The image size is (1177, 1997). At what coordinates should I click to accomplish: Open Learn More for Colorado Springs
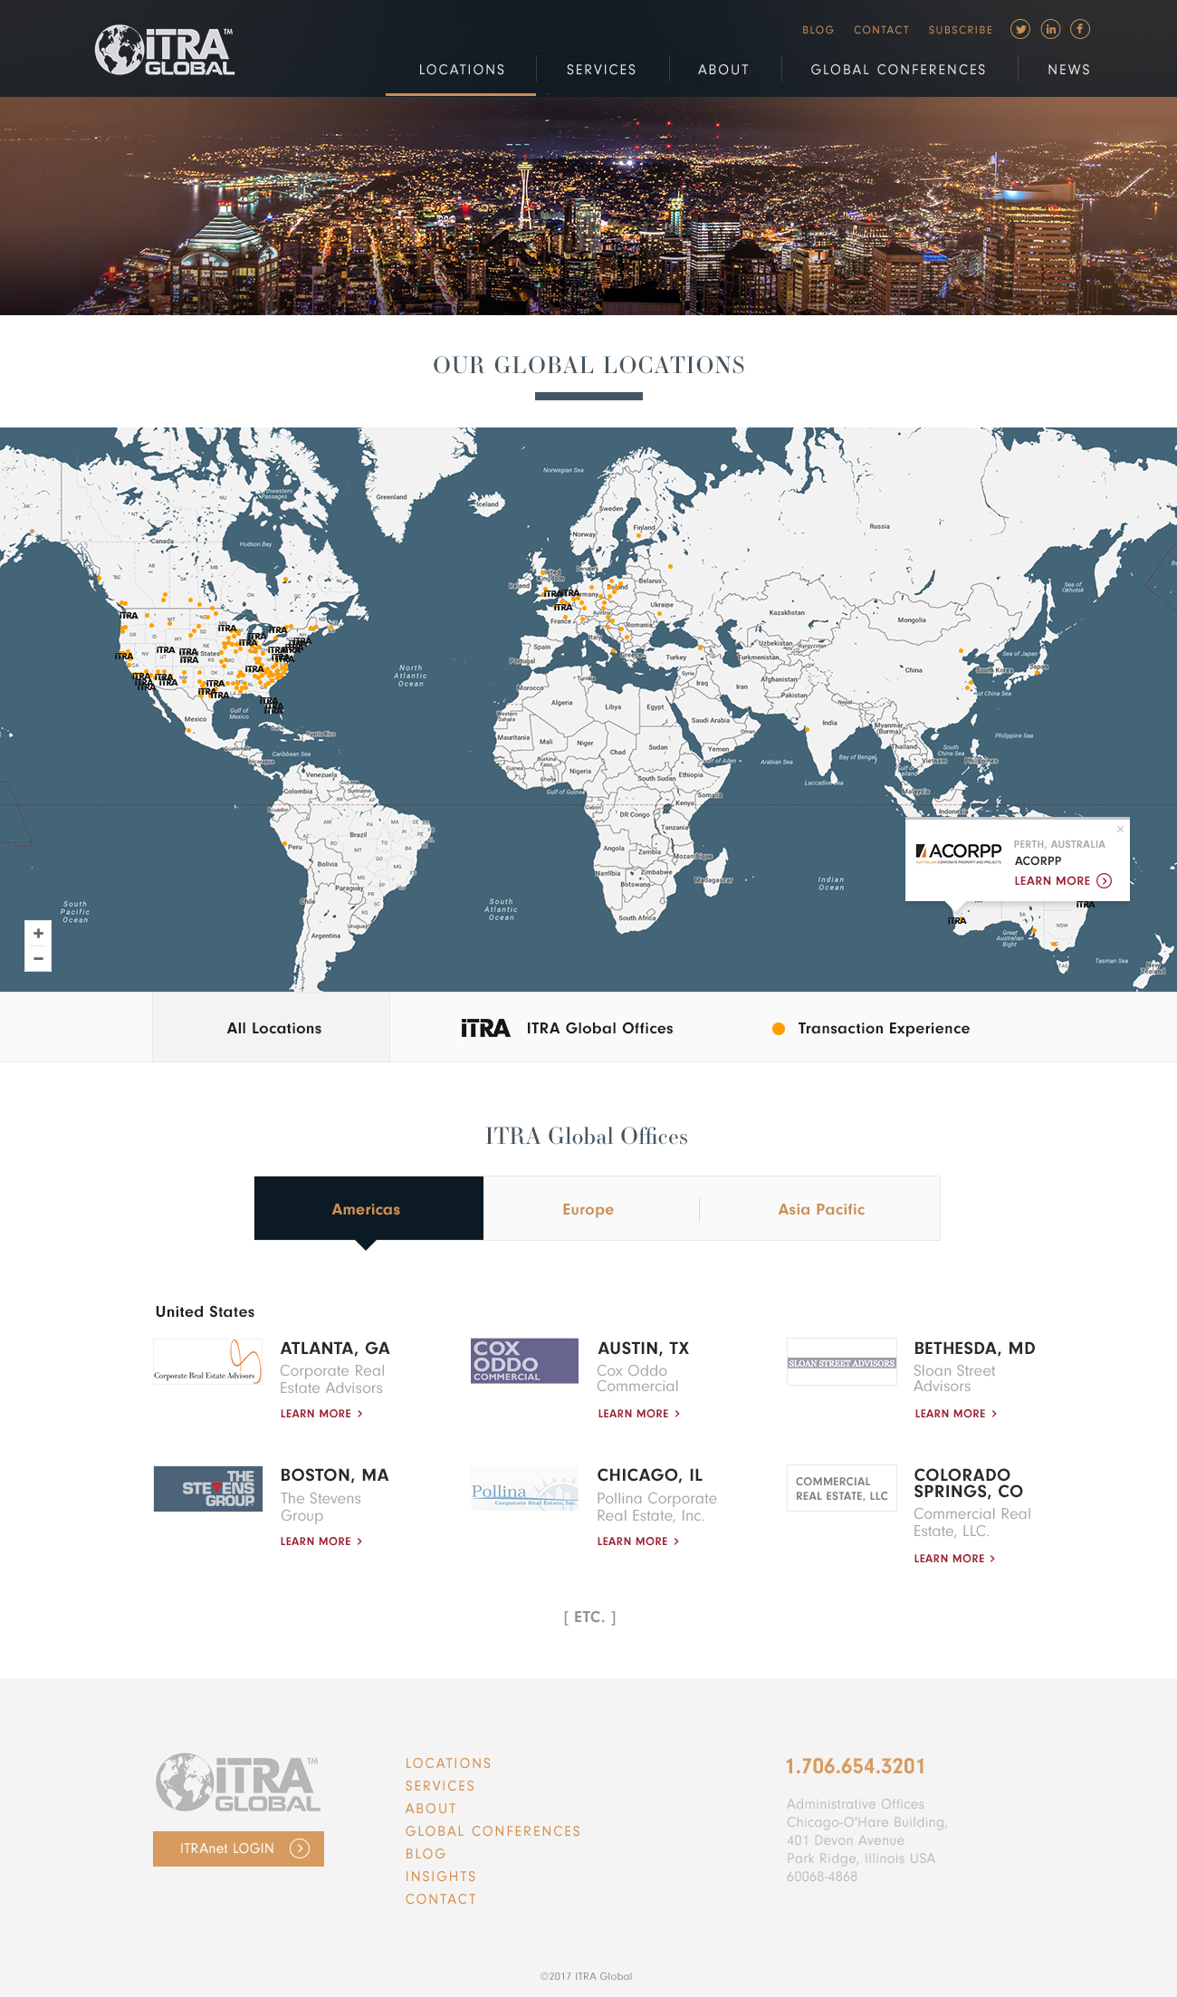tap(954, 1559)
